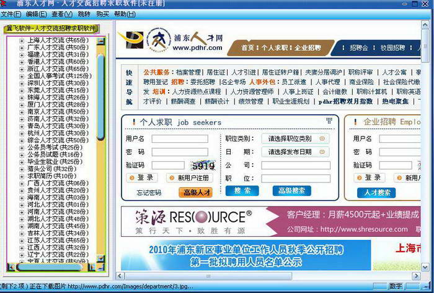
Task: Expand the 猎头公司 tree node
Action: [x=22, y=169]
